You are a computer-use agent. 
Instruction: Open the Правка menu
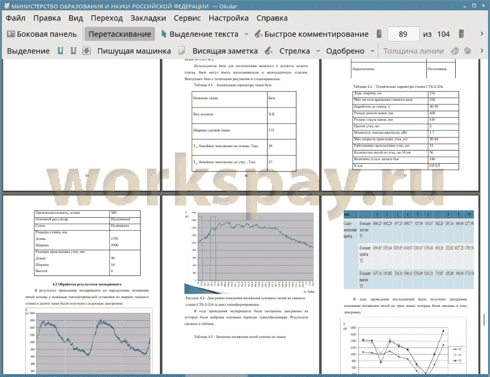pyautogui.click(x=47, y=18)
